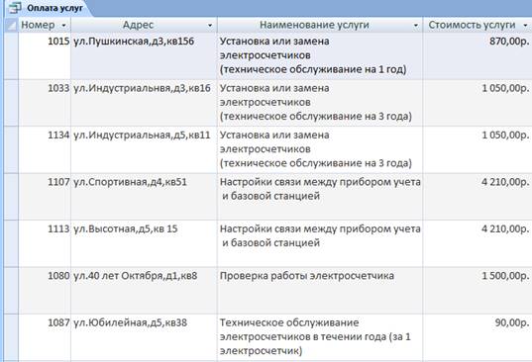The width and height of the screenshot is (532, 362).
Task: Open the Номер column filter dropdown
Action: pyautogui.click(x=63, y=25)
